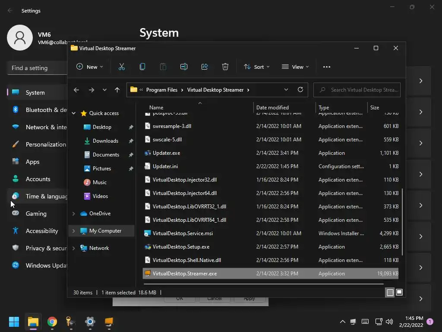Click the Find a setting search field

coord(37,68)
